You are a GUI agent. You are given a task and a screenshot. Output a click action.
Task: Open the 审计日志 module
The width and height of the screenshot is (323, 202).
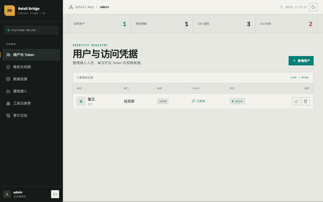(x=31, y=115)
